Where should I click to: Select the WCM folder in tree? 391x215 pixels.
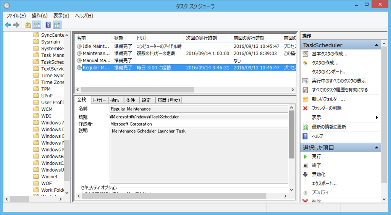[x=47, y=109]
